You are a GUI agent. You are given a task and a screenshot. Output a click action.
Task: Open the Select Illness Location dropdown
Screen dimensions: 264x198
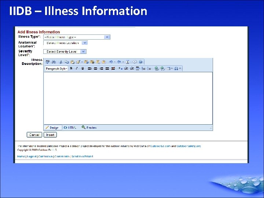pos(66,43)
